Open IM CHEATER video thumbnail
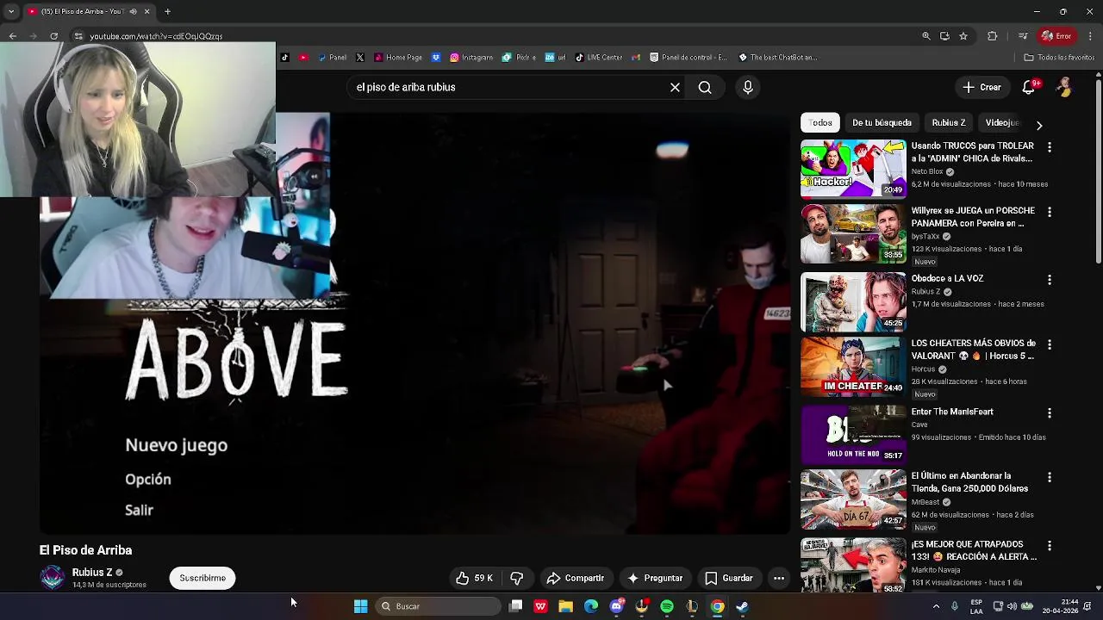This screenshot has height=620, width=1103. click(x=853, y=366)
